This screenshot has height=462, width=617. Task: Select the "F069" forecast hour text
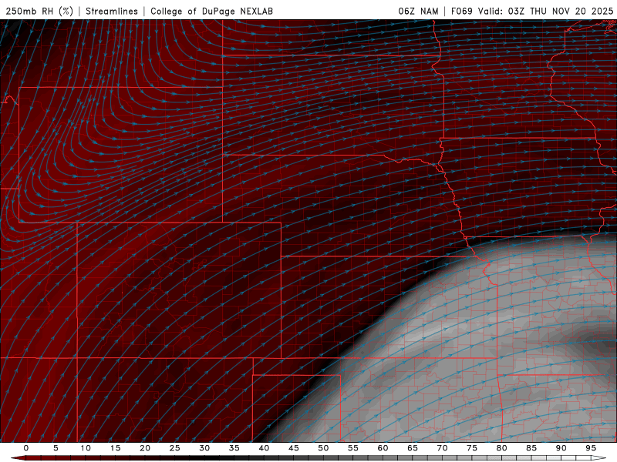click(x=461, y=11)
